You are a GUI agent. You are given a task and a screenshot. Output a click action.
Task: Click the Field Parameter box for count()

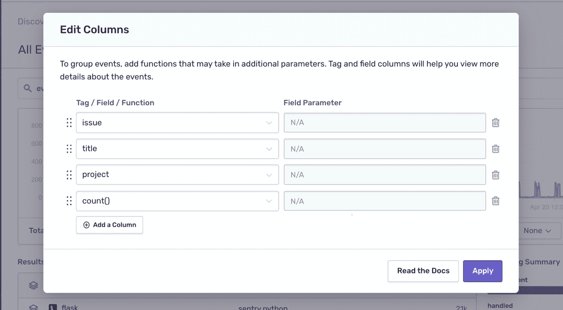385,201
